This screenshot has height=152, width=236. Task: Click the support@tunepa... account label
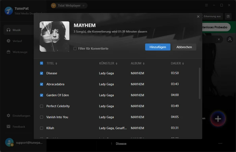29,143
